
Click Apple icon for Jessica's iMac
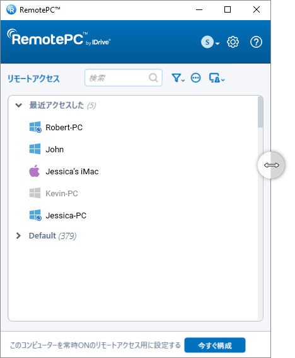click(34, 171)
